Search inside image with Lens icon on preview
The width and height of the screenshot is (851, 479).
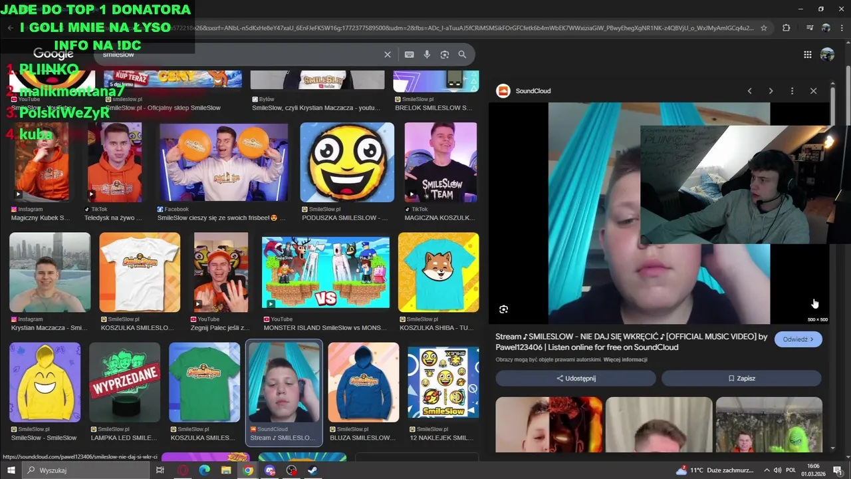(x=503, y=309)
